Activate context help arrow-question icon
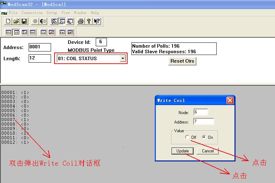The image size is (275, 183). coord(97,21)
